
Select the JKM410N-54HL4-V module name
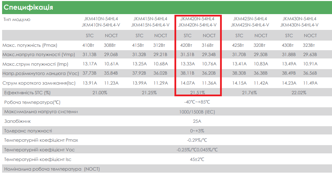101,25
